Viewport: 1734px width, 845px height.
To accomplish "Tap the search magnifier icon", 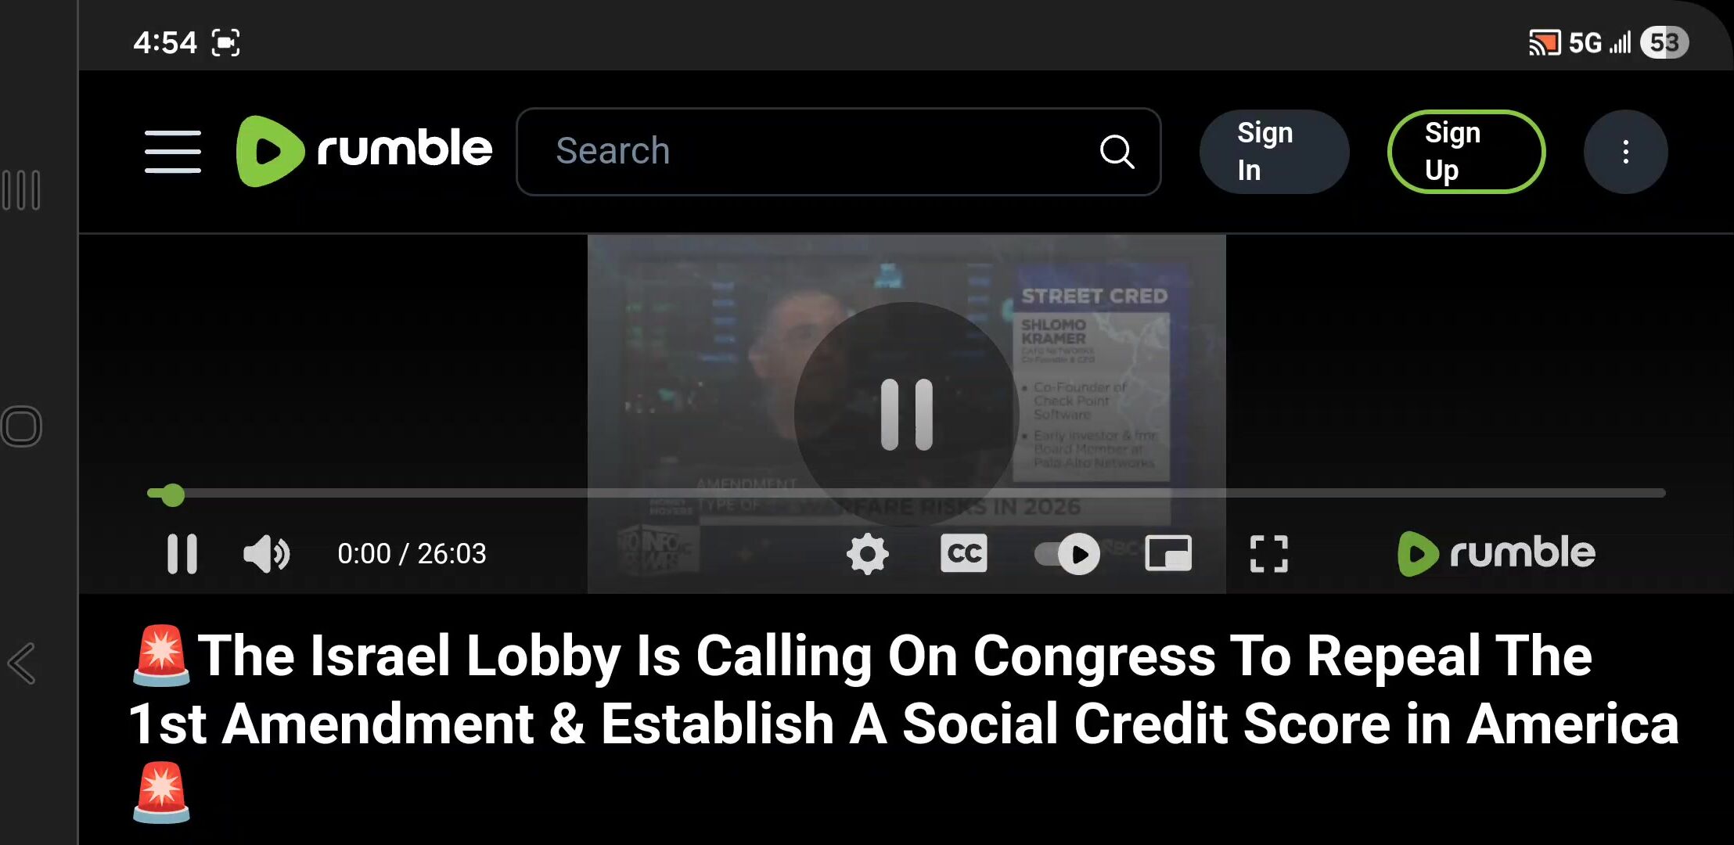I will 1117,152.
